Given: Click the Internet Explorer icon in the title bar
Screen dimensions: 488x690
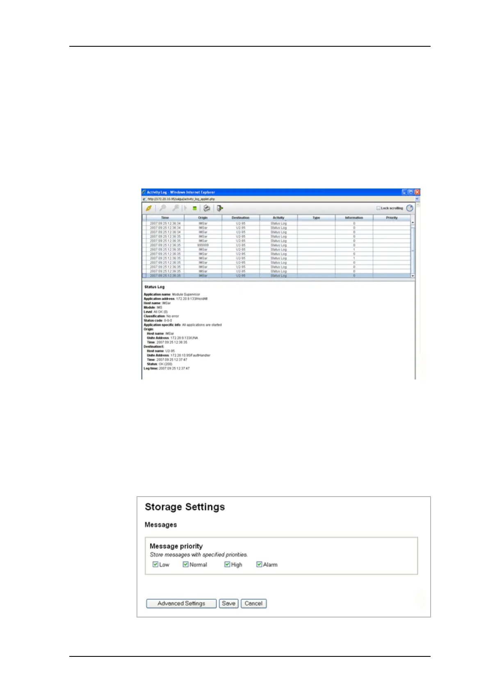Looking at the screenshot, I should click(144, 192).
